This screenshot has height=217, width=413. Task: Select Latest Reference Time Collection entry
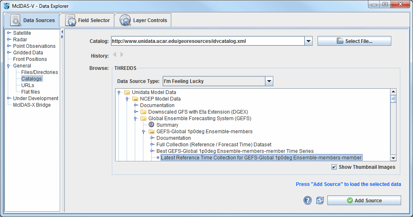(261, 158)
